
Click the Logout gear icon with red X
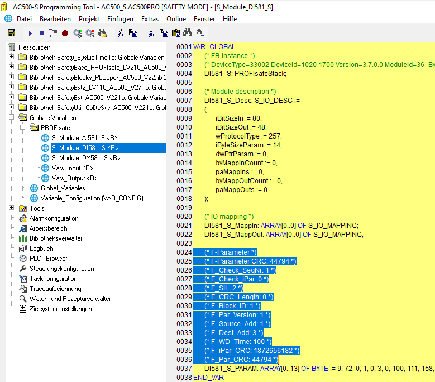tap(90, 34)
